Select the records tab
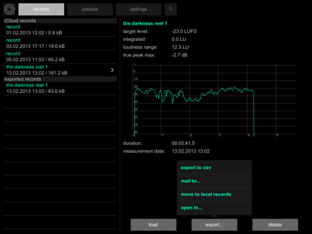 tap(41, 9)
